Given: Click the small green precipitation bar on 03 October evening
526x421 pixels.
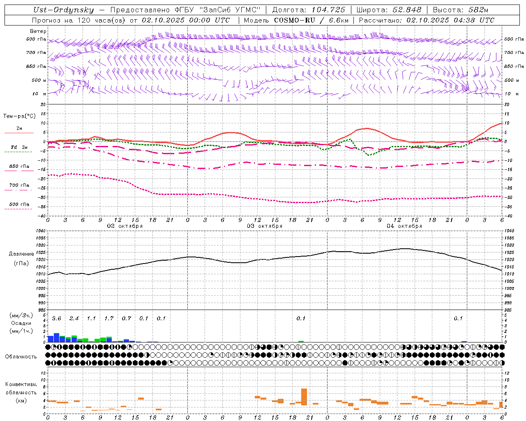Looking at the screenshot, I should [301, 341].
